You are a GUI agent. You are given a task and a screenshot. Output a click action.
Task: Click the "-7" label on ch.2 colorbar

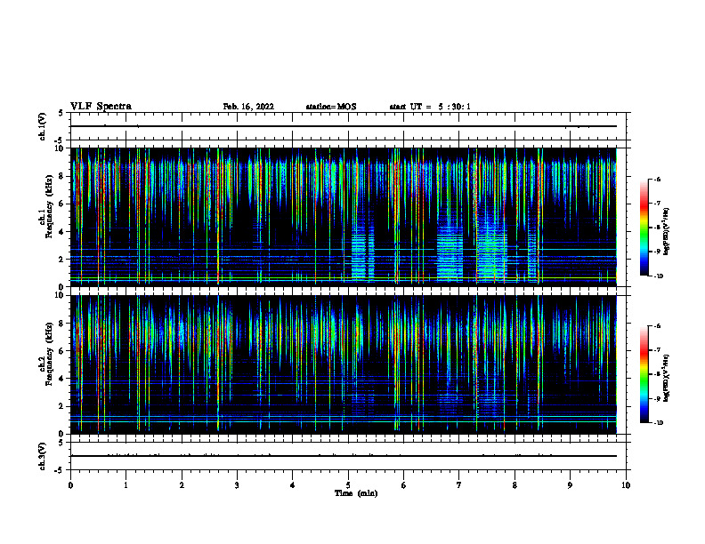tap(656, 350)
